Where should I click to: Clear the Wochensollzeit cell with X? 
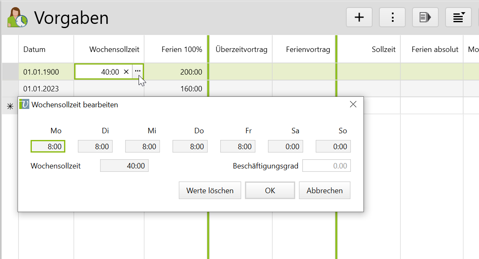[126, 72]
